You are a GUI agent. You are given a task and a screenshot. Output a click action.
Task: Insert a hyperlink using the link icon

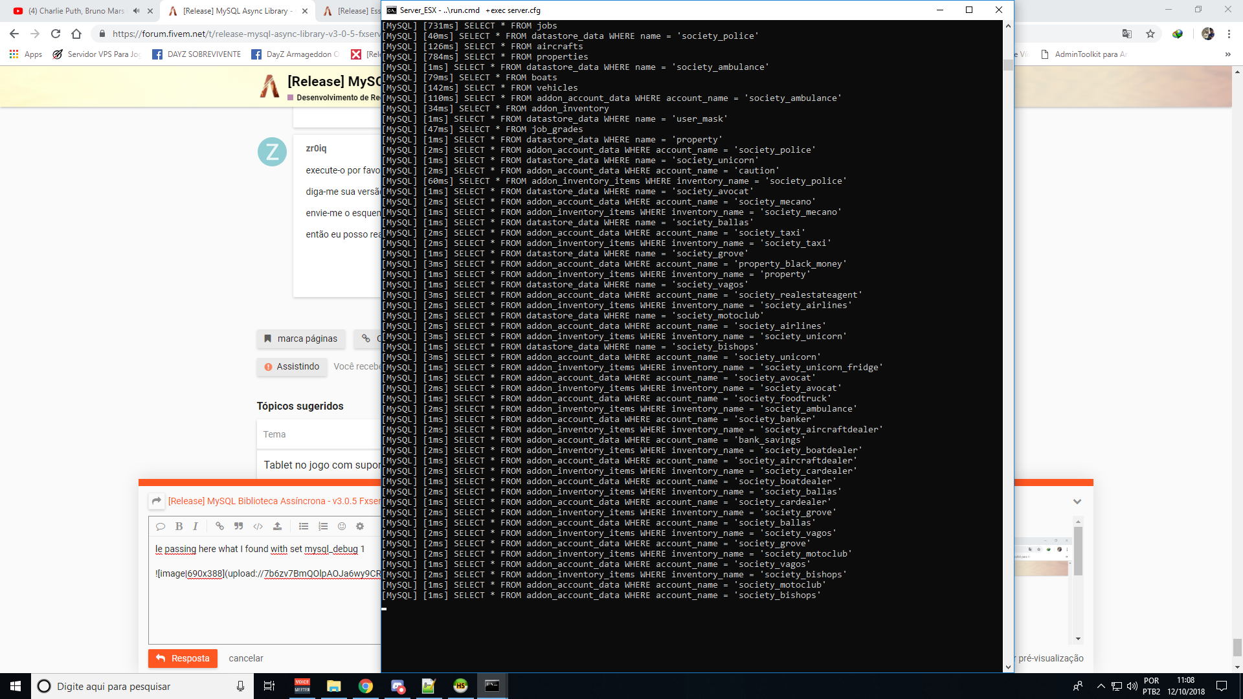pyautogui.click(x=219, y=526)
